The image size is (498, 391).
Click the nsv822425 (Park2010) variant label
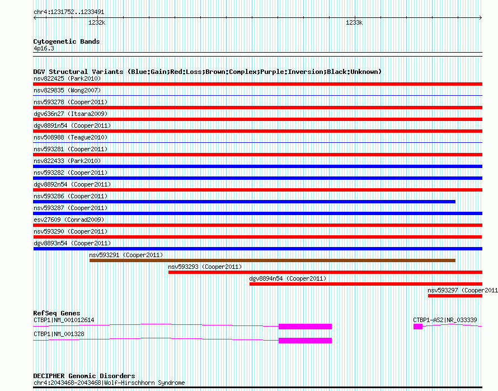pyautogui.click(x=67, y=78)
